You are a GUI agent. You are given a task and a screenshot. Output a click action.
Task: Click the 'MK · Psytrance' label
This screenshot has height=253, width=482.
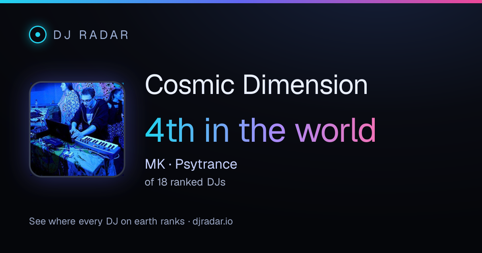[191, 164]
